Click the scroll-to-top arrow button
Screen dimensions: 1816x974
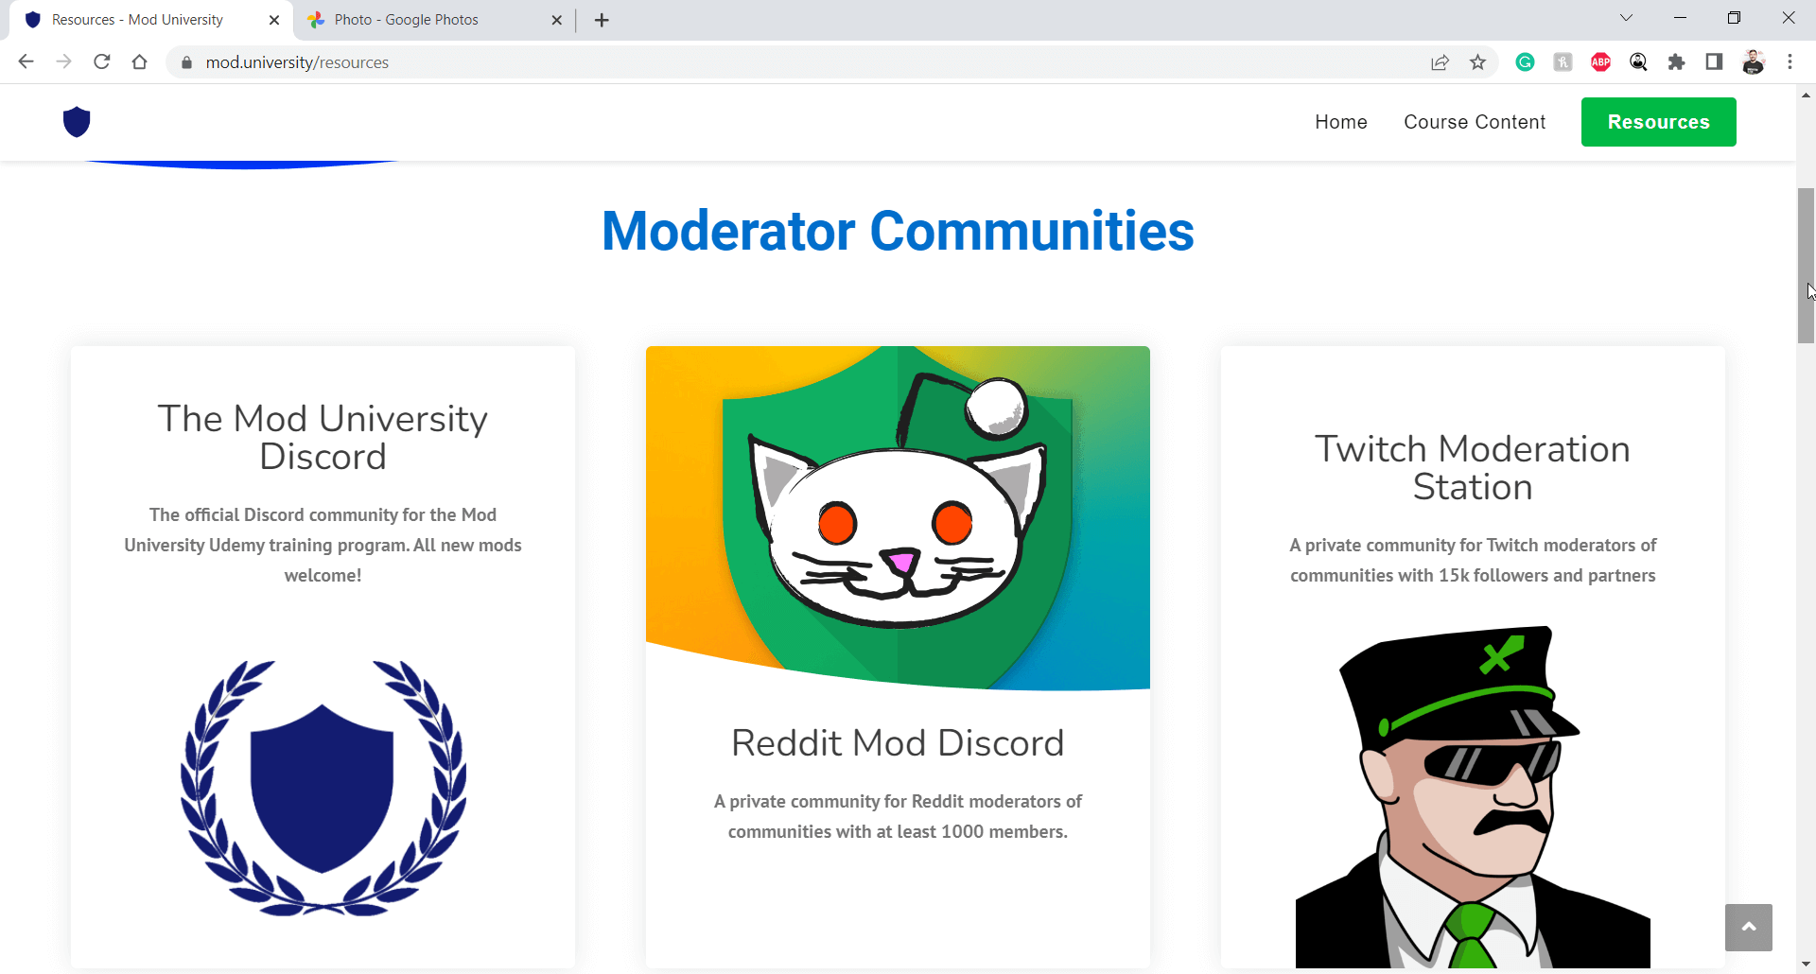1748,928
